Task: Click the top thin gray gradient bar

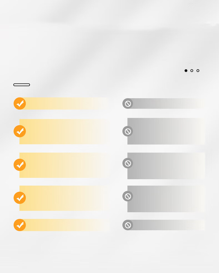Action: coord(166,103)
